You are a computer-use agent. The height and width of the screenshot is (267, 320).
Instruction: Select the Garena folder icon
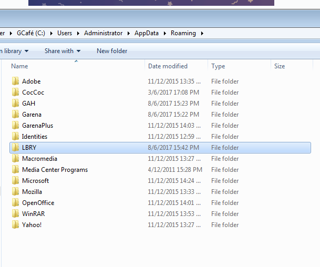(x=15, y=114)
